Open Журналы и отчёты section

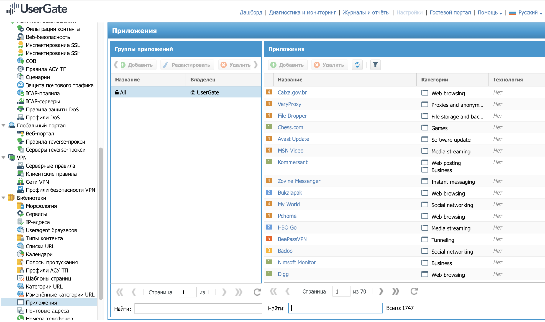366,12
